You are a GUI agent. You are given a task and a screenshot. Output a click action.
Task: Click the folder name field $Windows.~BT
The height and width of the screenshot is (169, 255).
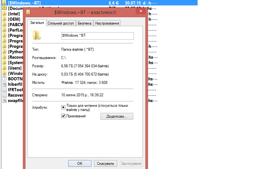coord(98,36)
